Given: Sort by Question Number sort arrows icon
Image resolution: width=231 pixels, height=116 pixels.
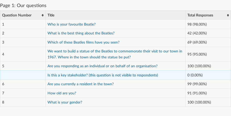Looking at the screenshot, I should tap(43, 15).
